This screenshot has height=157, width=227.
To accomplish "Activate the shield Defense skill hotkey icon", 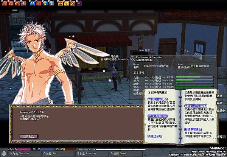I will pyautogui.click(x=23, y=3).
